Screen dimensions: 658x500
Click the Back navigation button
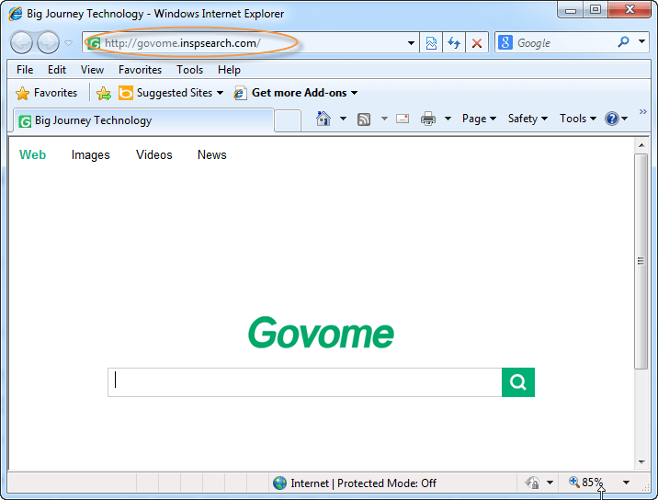(x=21, y=42)
